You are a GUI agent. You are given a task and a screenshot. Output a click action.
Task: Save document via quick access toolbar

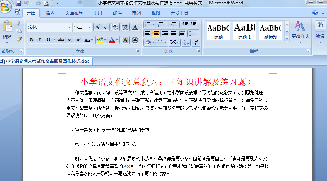pos(19,3)
